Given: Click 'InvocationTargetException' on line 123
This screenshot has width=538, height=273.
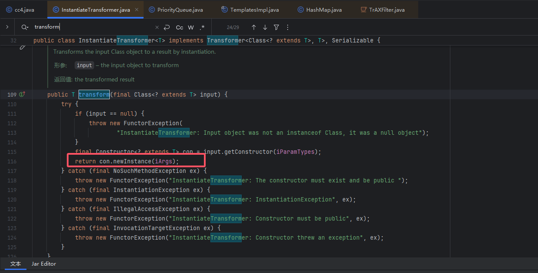Looking at the screenshot, I should click(157, 228).
